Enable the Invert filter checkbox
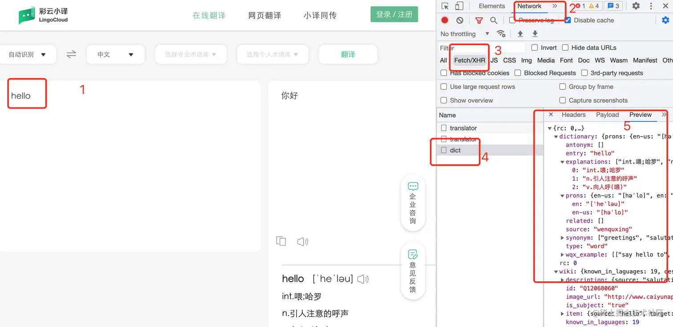Screen dimensions: 673x327 (x=535, y=48)
